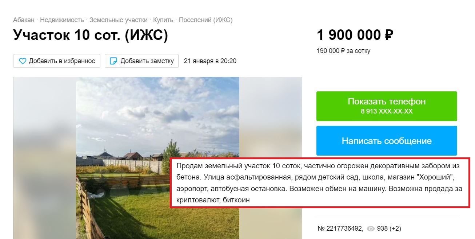Viewport: 475px width, 239px height.
Task: Open the Абакан breadcrumb link
Action: tap(24, 20)
